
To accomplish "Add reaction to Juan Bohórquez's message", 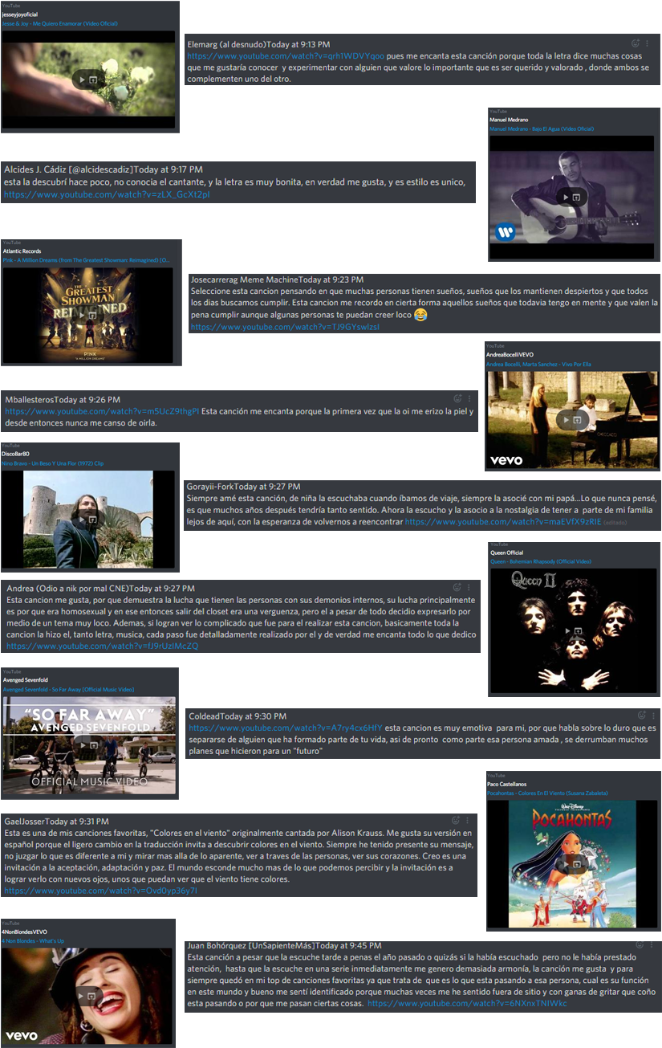I will tap(640, 945).
